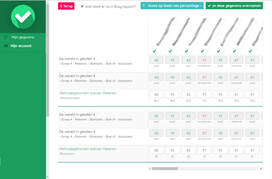The width and height of the screenshot is (272, 179).
Task: Click the sidebar vertical scrollbar's down arrow
Action: pos(48,177)
